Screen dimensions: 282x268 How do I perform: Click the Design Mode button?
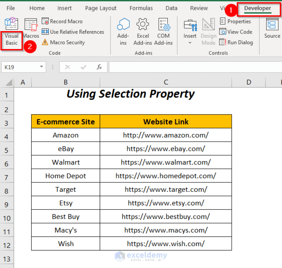209,31
